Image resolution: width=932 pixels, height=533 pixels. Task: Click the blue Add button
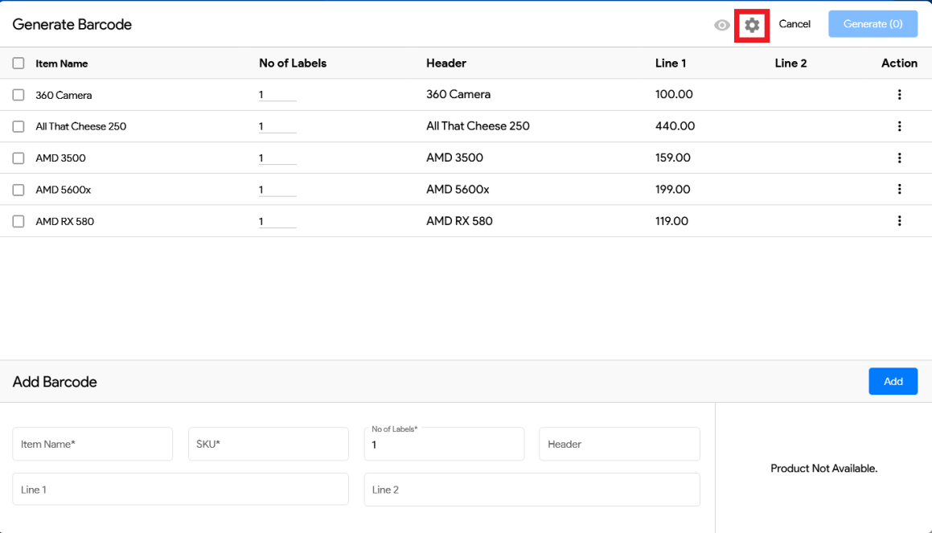click(893, 382)
